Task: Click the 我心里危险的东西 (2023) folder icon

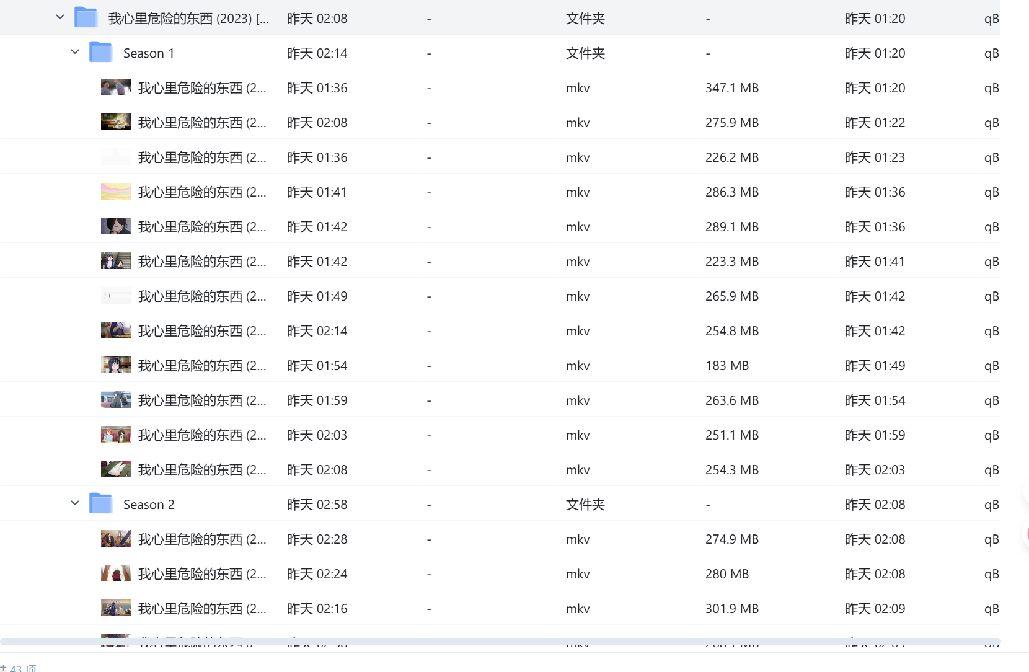Action: [86, 17]
